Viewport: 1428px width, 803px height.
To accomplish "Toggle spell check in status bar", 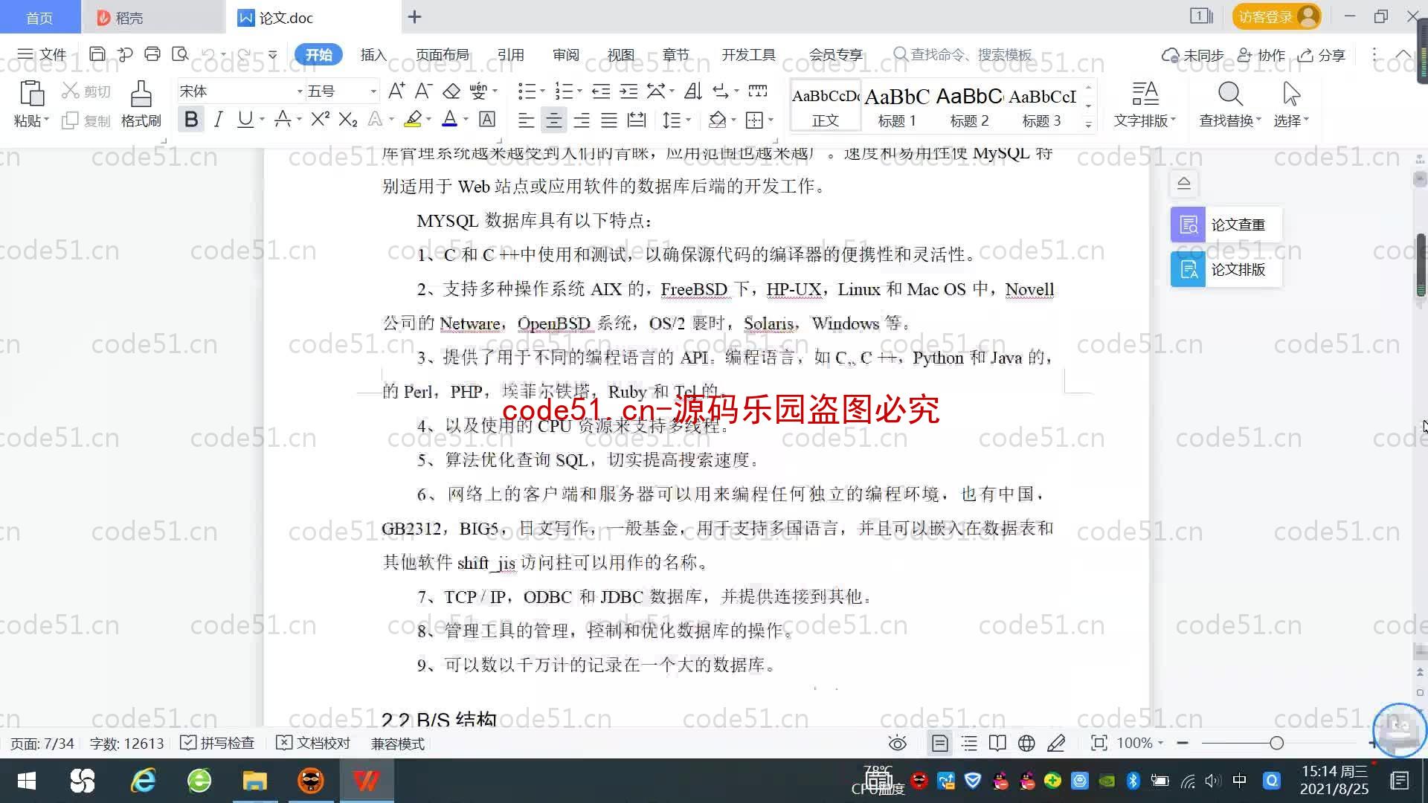I will tap(218, 743).
